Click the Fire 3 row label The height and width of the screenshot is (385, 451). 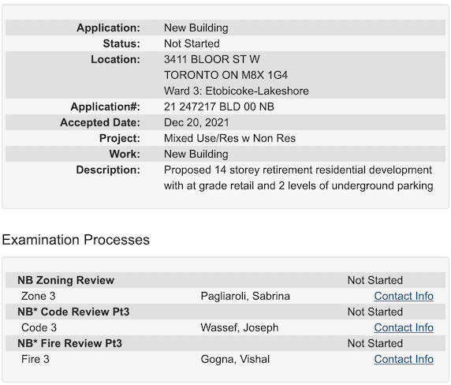tap(35, 359)
